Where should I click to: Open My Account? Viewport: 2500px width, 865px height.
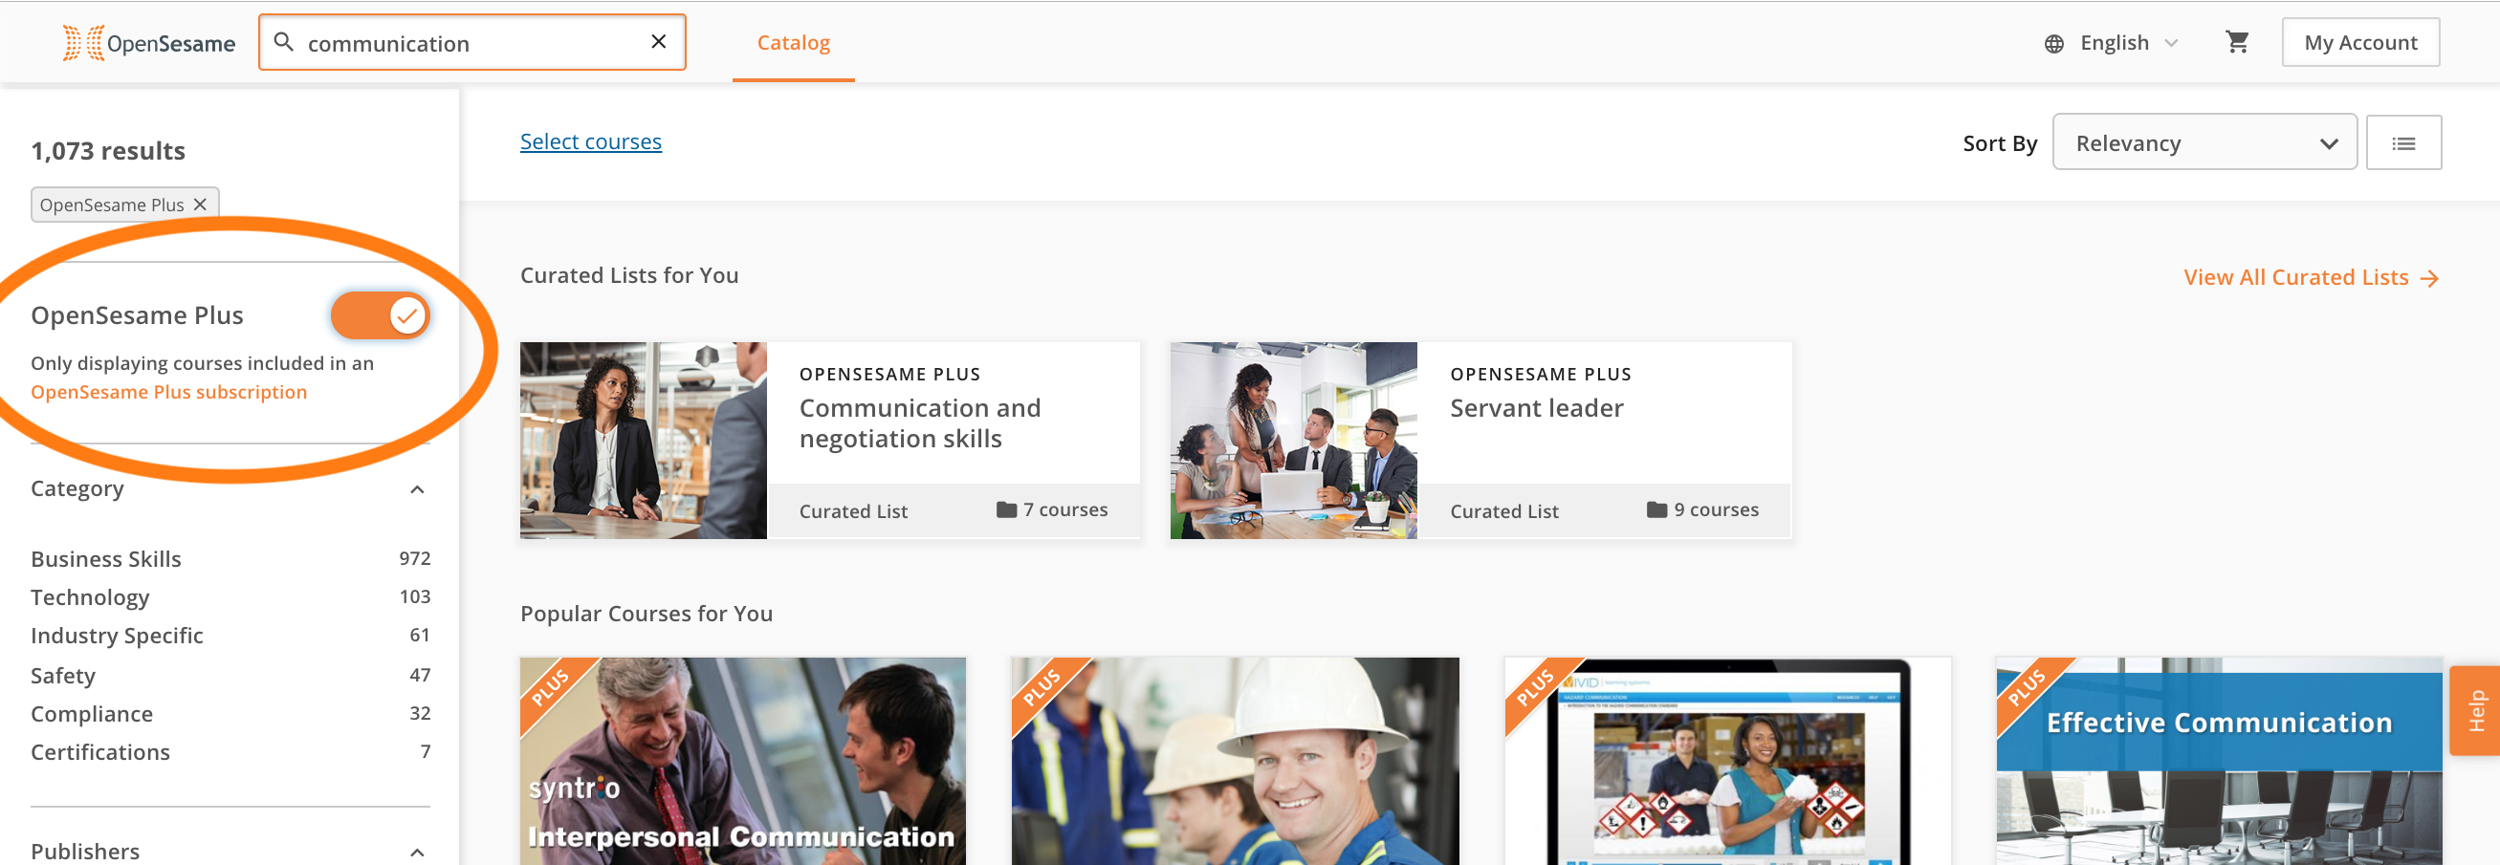point(2360,43)
